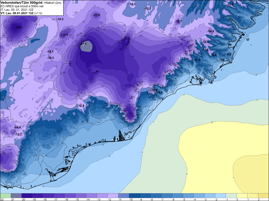269x201 pixels.
Task: Click the -12.5 temperature value
Action: click(148, 8)
